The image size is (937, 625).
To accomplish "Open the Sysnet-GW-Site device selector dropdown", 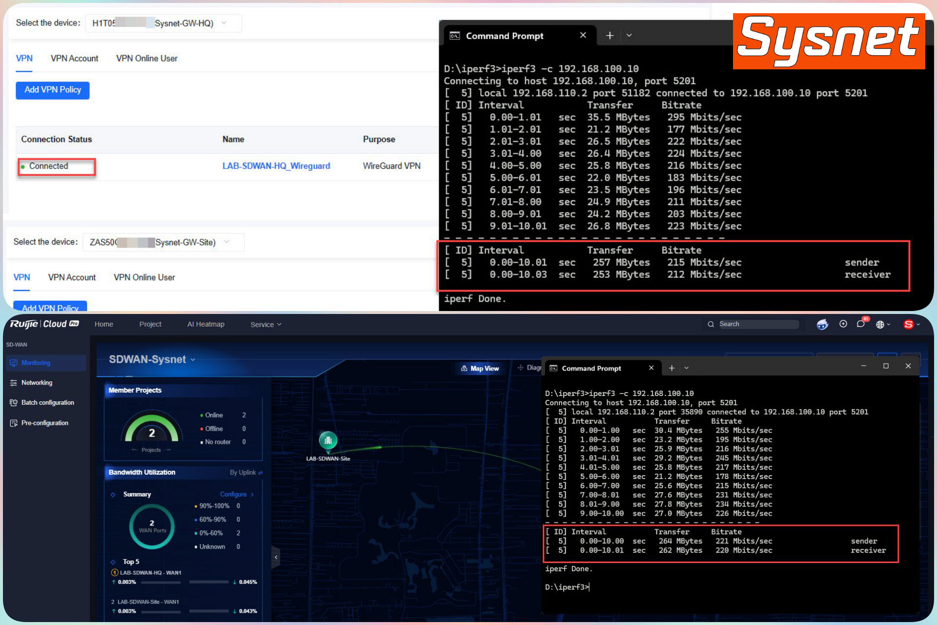I will tap(163, 242).
